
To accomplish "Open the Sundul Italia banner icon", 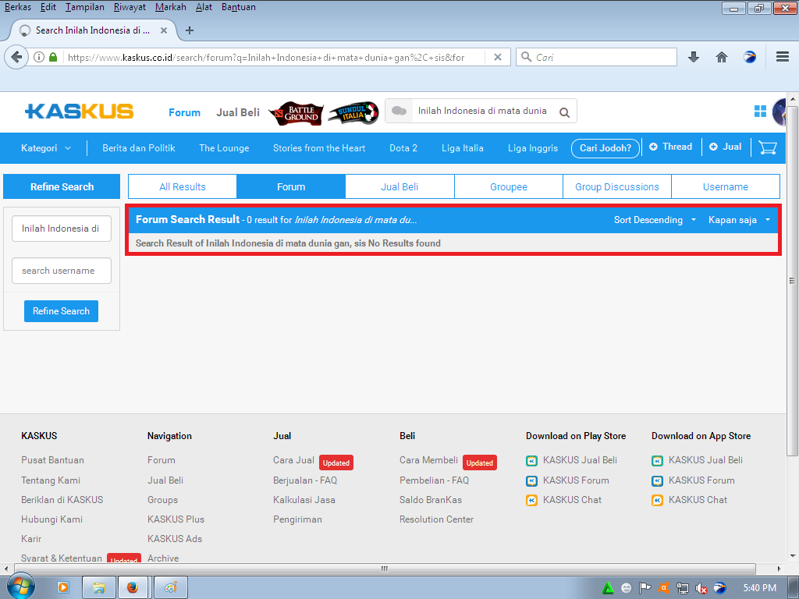I will click(x=353, y=112).
